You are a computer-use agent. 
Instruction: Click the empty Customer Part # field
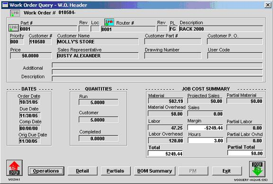173,41
